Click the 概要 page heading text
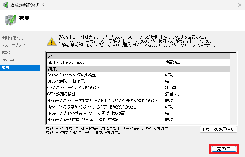Viewport: 245px width, 157px height. (24, 18)
